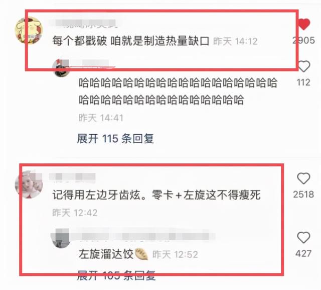This screenshot has height=290, width=321.
Task: Open the blurred girl avatar profile
Action: point(29,185)
